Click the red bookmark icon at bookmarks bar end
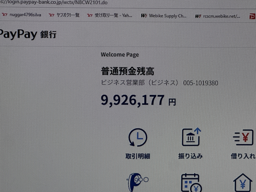256x192 pixels. pos(252,16)
